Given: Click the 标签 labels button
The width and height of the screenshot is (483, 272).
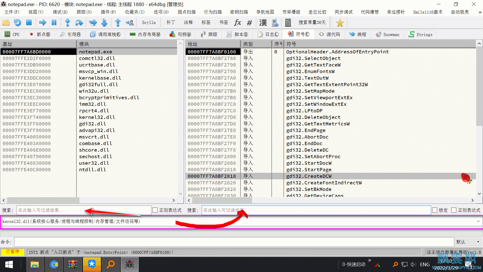Looking at the screenshot, I should (206, 23).
